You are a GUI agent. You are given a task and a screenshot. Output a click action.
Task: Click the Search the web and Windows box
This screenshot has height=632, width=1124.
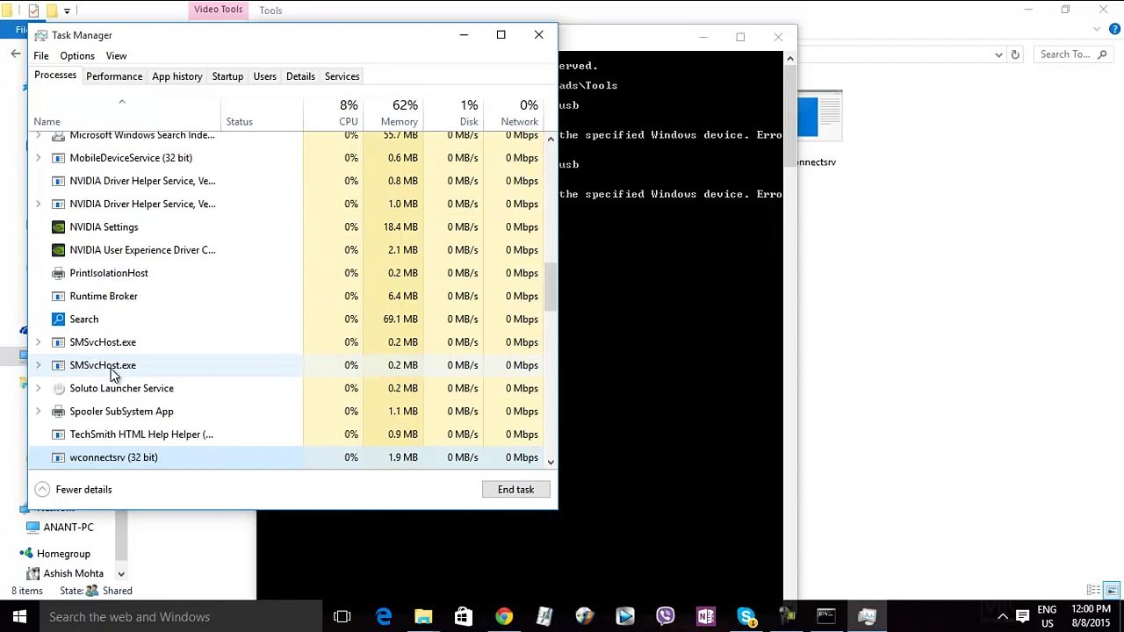179,617
